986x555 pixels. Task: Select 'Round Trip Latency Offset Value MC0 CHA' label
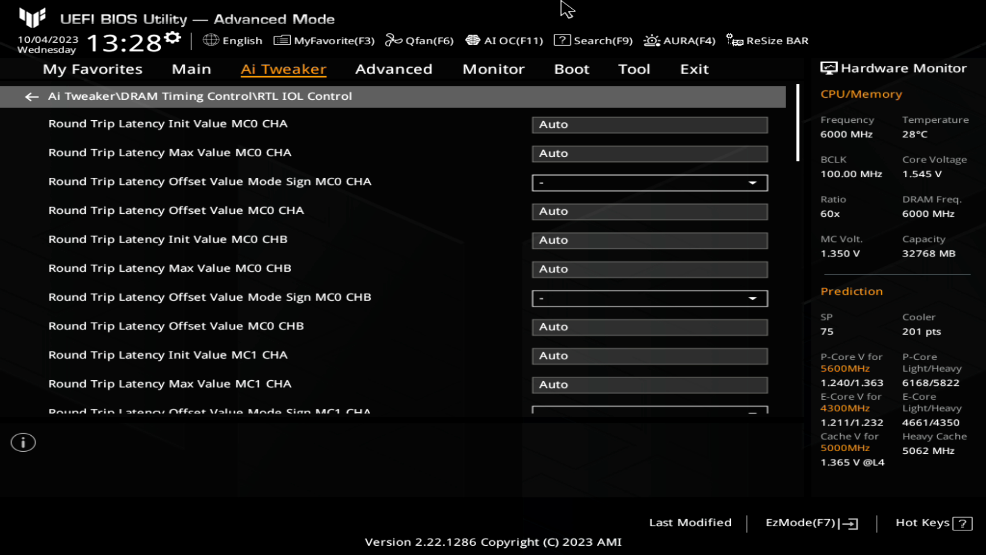pyautogui.click(x=176, y=211)
